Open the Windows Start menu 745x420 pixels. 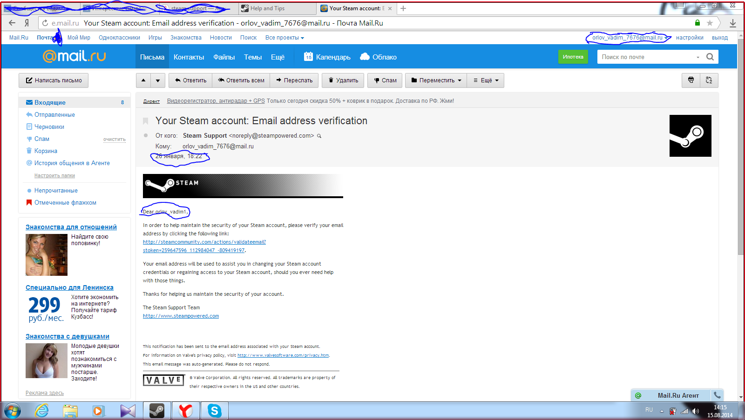pos(13,411)
